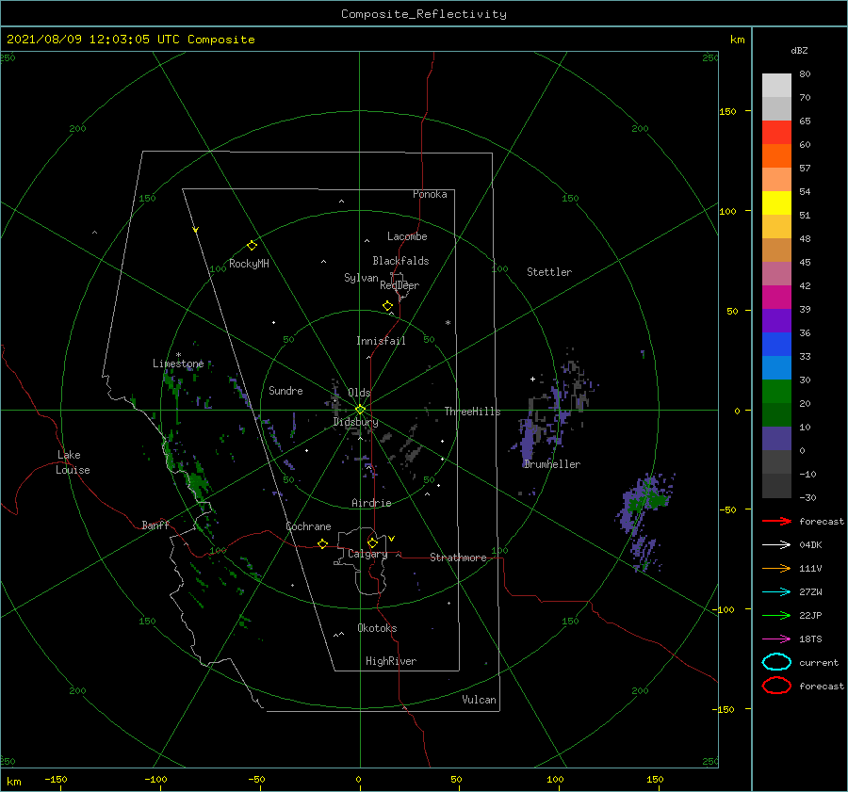Click the Didsbury label
Screen dimensions: 848x792
355,422
